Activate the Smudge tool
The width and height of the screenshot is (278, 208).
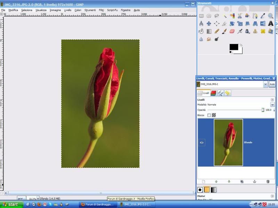pyautogui.click(x=209, y=39)
